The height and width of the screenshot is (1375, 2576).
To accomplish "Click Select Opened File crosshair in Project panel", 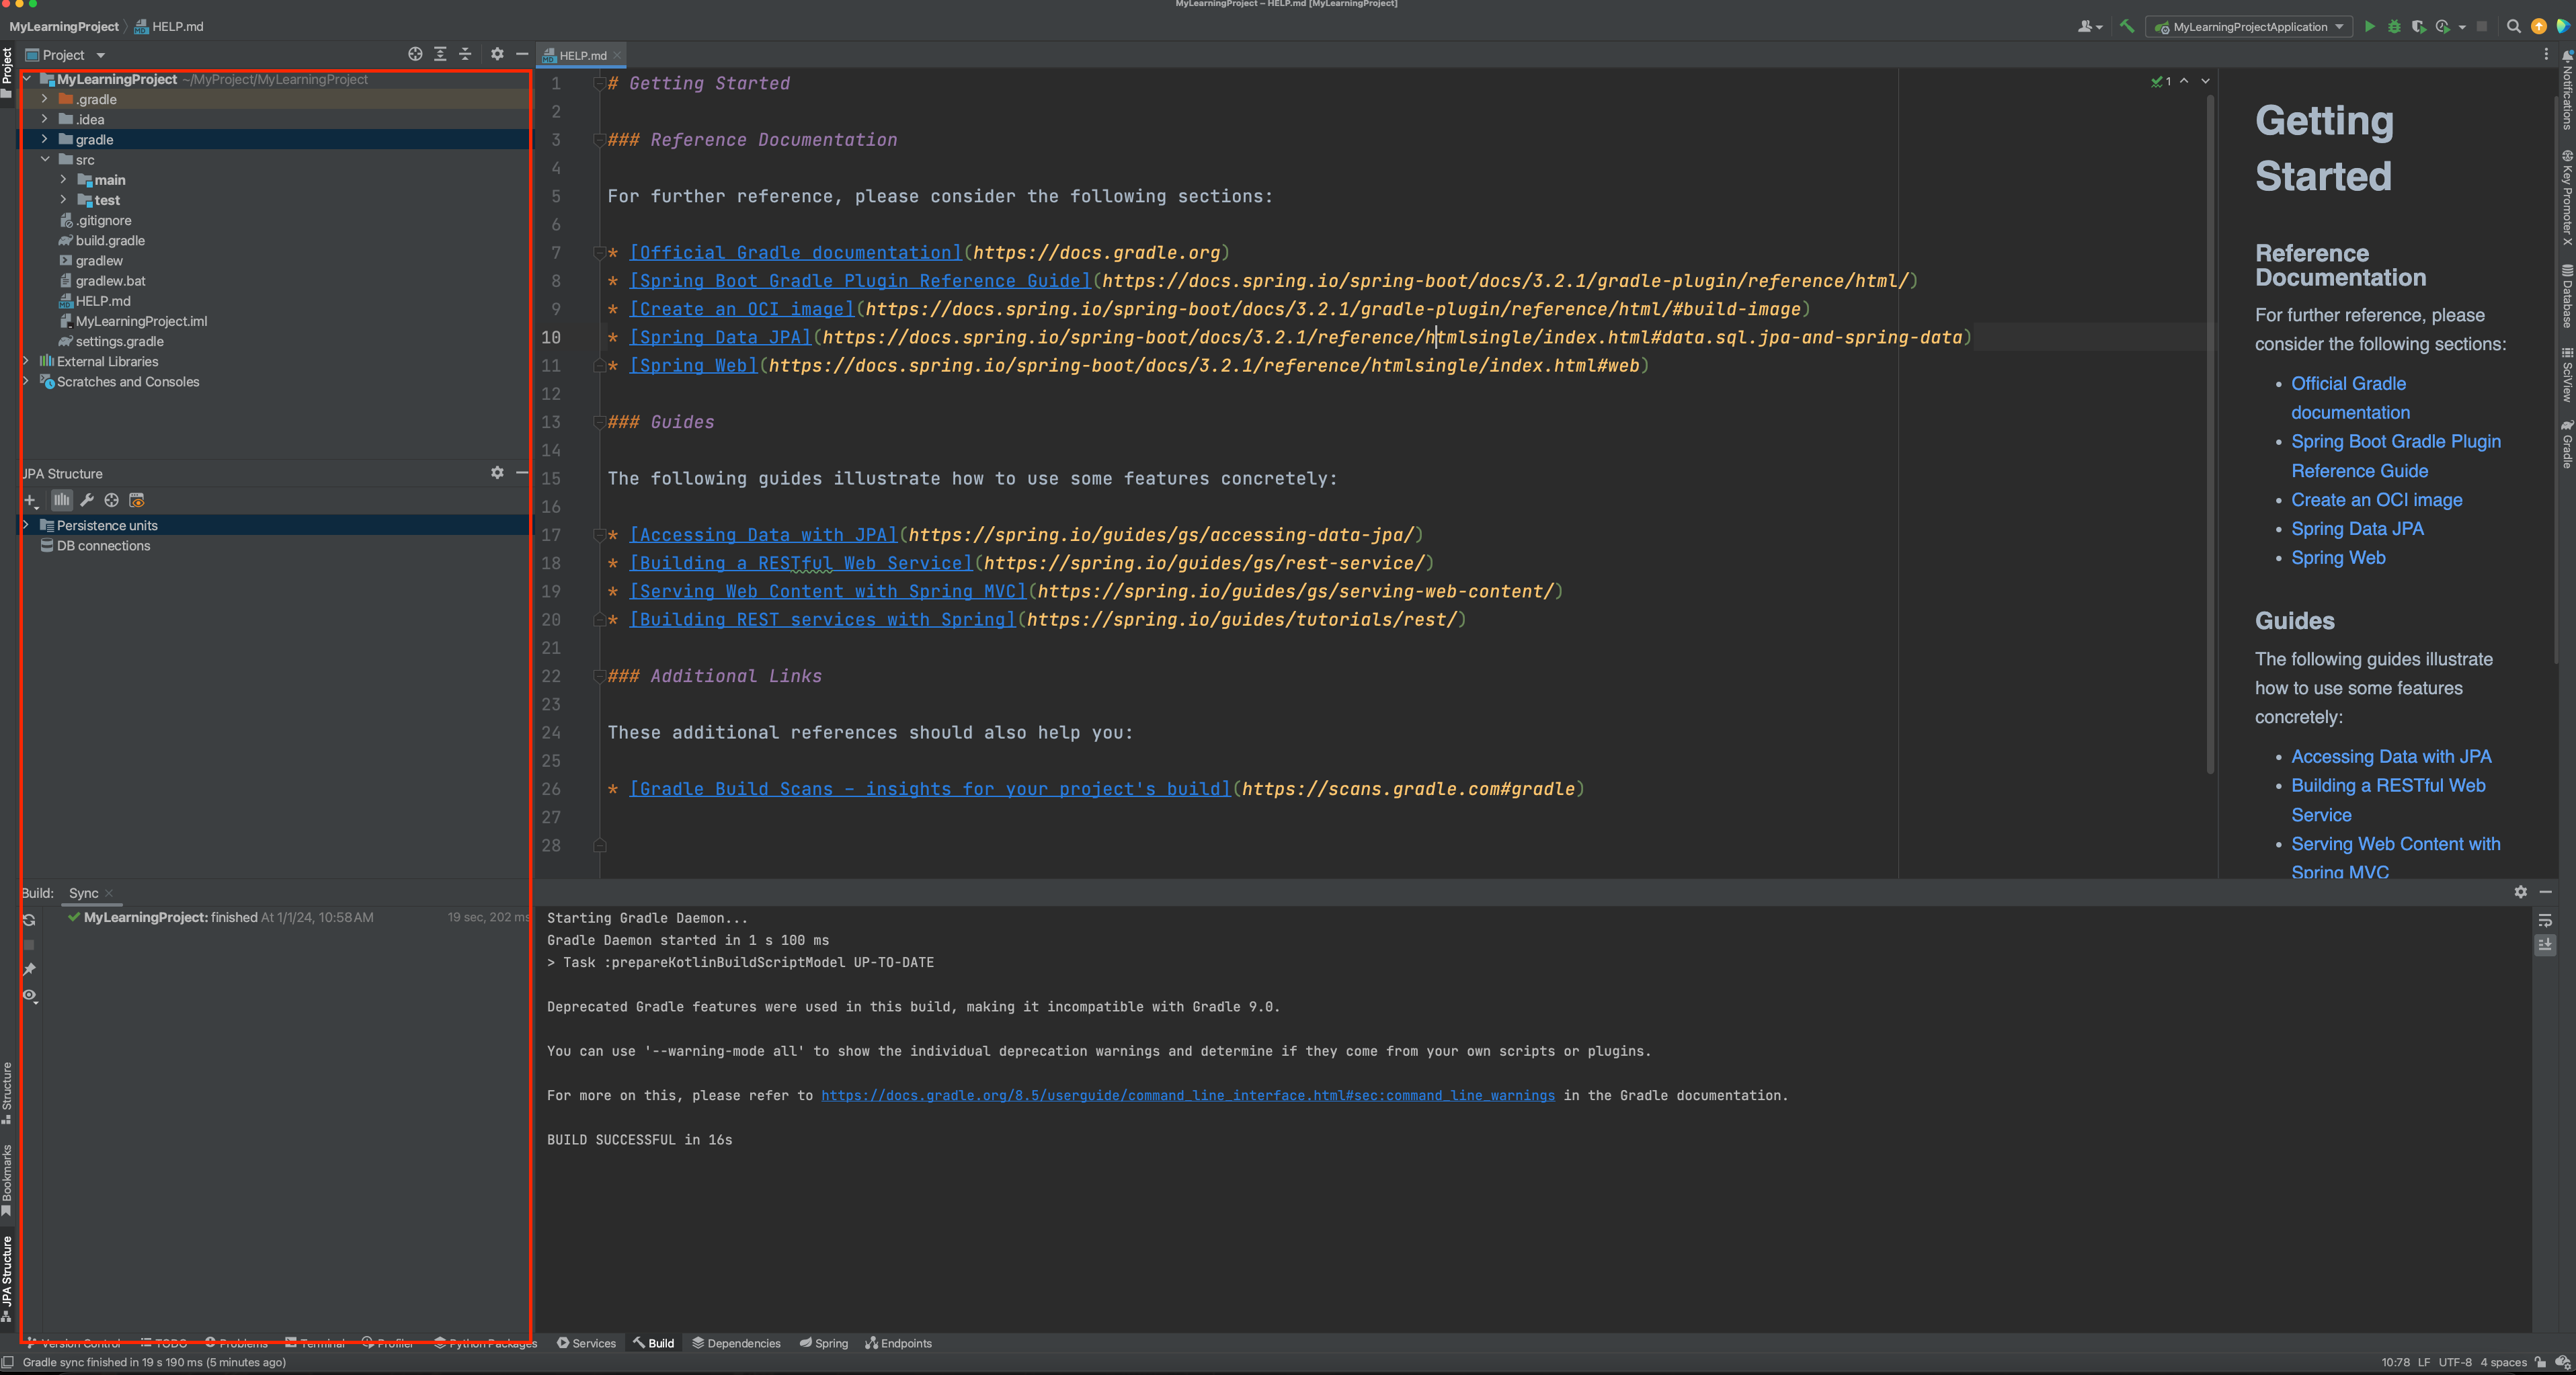I will [415, 54].
